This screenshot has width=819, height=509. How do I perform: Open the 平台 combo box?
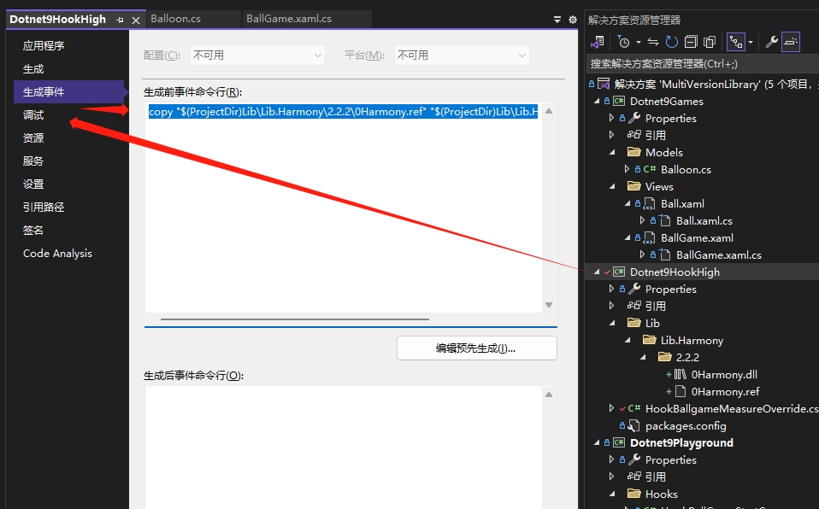(x=462, y=55)
